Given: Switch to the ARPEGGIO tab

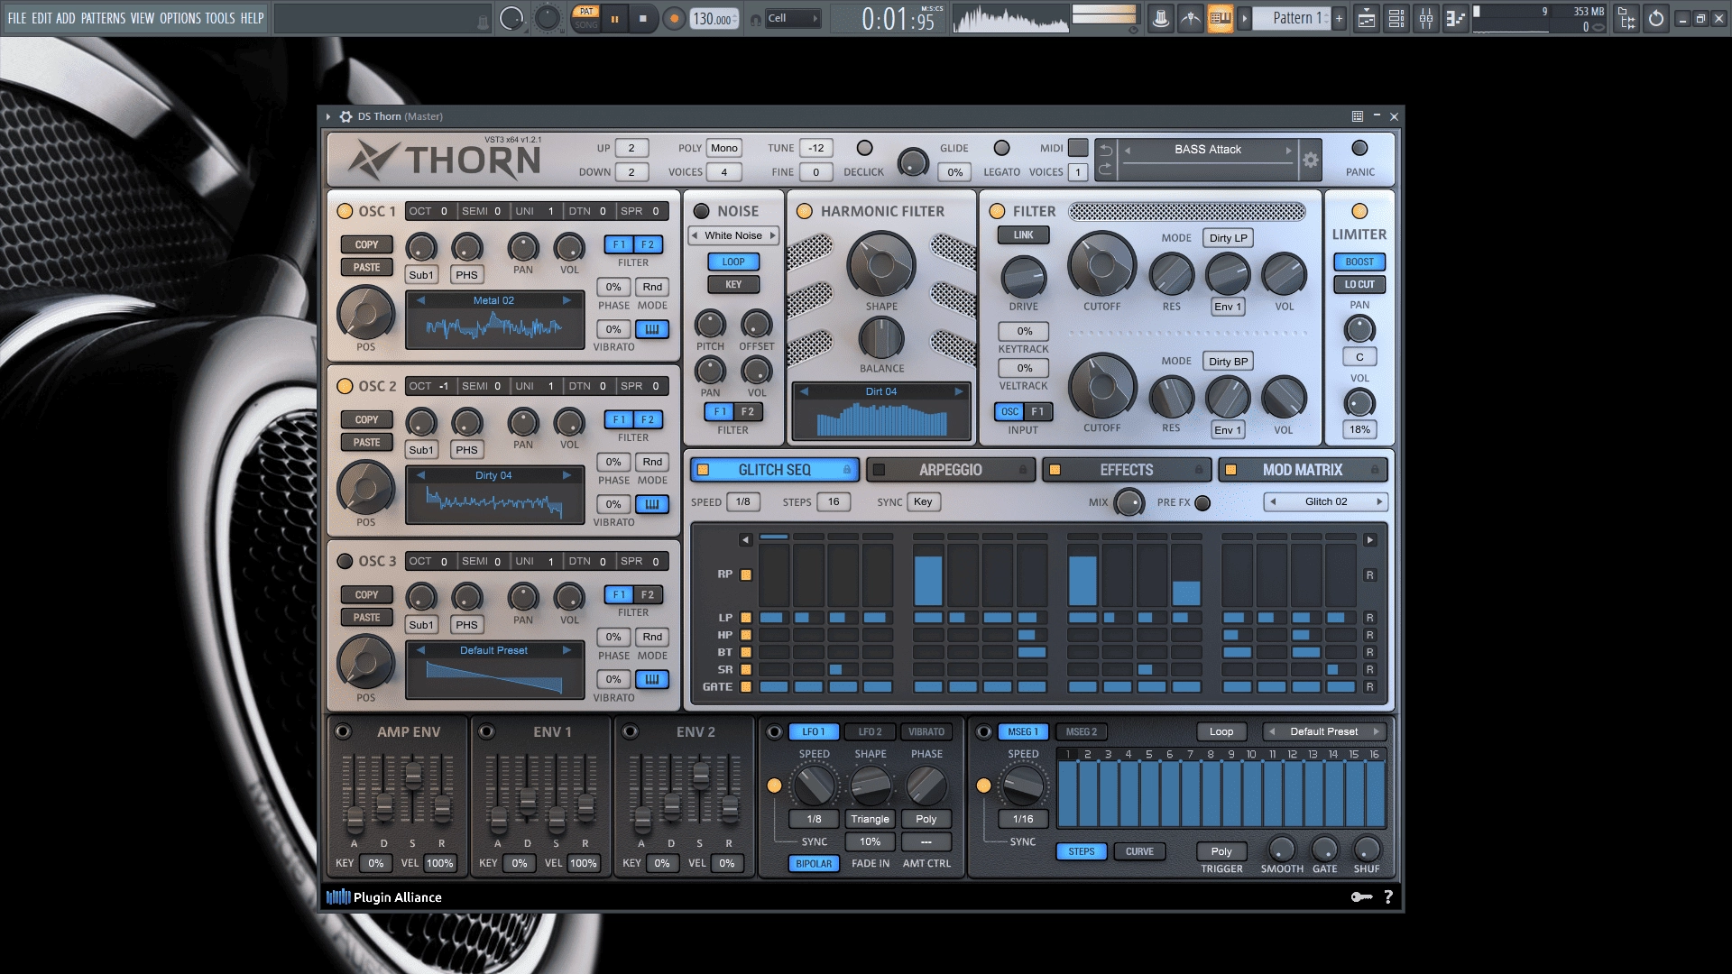Looking at the screenshot, I should [x=950, y=470].
